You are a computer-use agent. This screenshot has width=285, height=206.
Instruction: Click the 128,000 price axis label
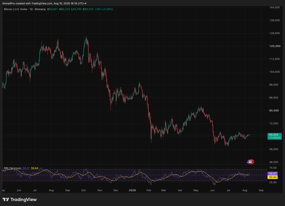pos(274,33)
